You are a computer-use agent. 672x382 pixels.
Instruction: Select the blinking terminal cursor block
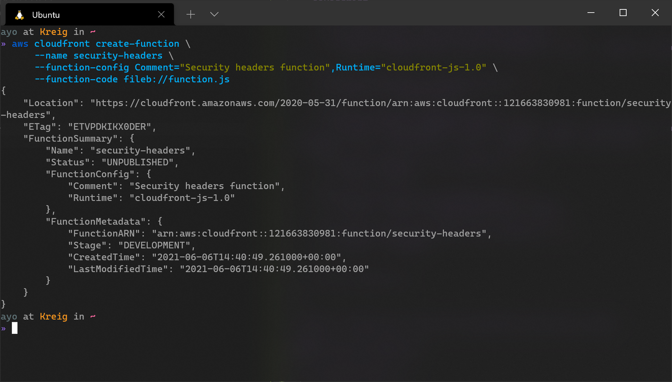[15, 328]
